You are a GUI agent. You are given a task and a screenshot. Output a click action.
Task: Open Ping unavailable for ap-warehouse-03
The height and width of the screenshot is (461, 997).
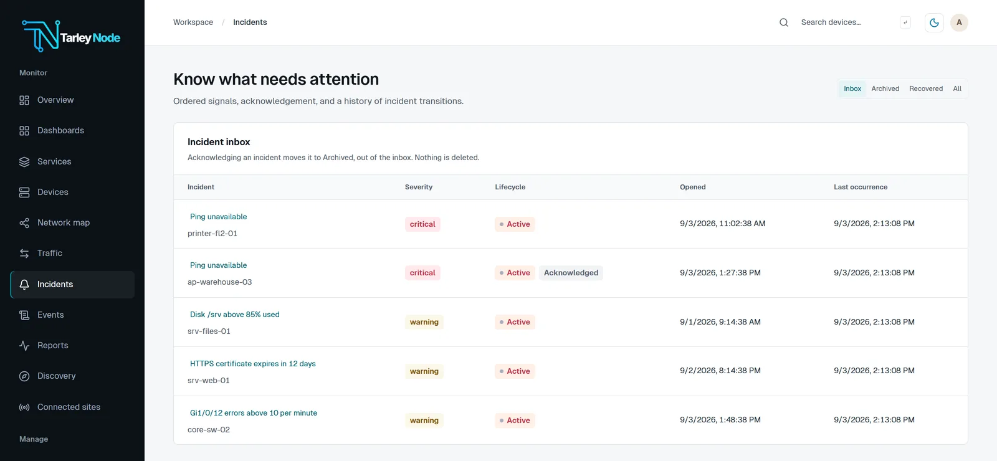[x=218, y=265]
